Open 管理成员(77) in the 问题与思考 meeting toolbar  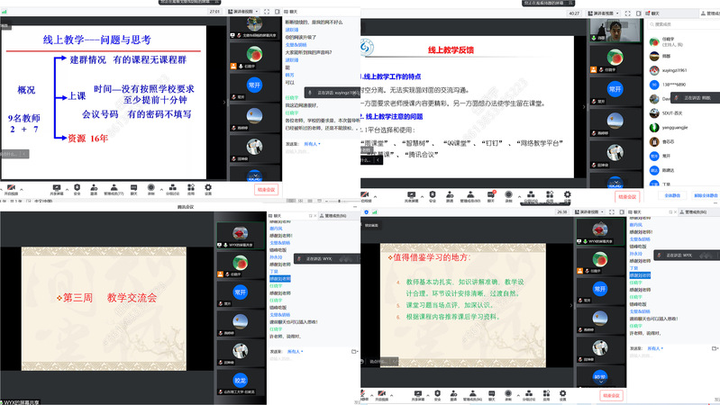point(114,188)
